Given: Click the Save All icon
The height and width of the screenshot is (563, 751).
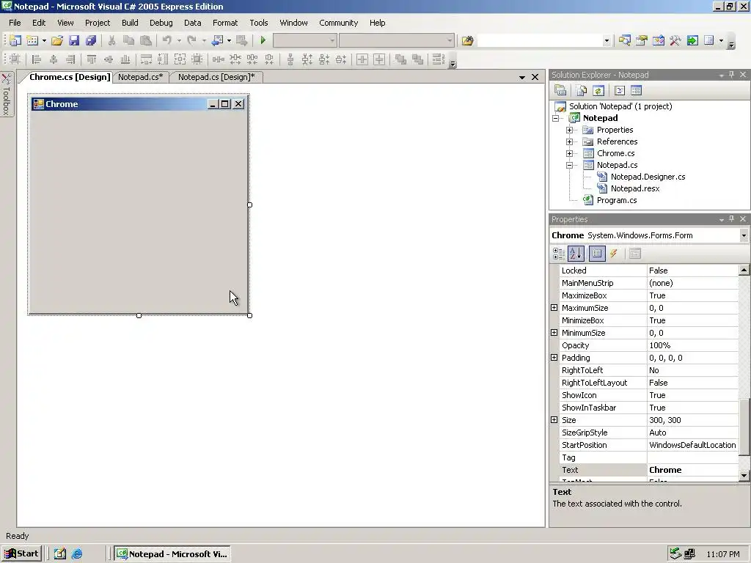Looking at the screenshot, I should (90, 41).
